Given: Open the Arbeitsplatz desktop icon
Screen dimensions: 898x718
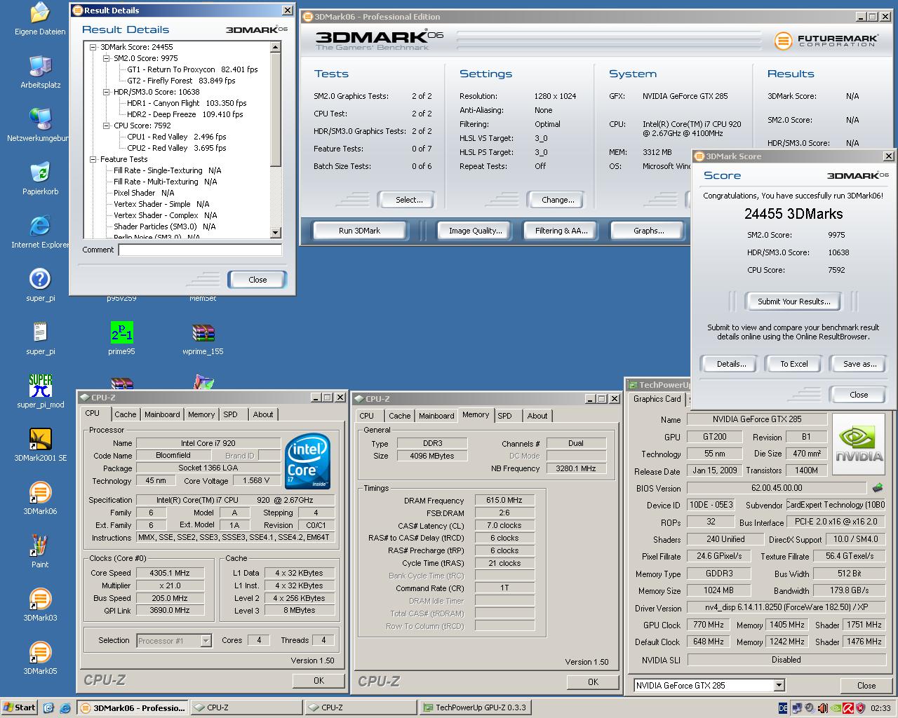Looking at the screenshot, I should tap(40, 66).
